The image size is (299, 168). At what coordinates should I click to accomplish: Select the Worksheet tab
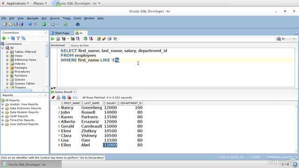[x=58, y=45]
